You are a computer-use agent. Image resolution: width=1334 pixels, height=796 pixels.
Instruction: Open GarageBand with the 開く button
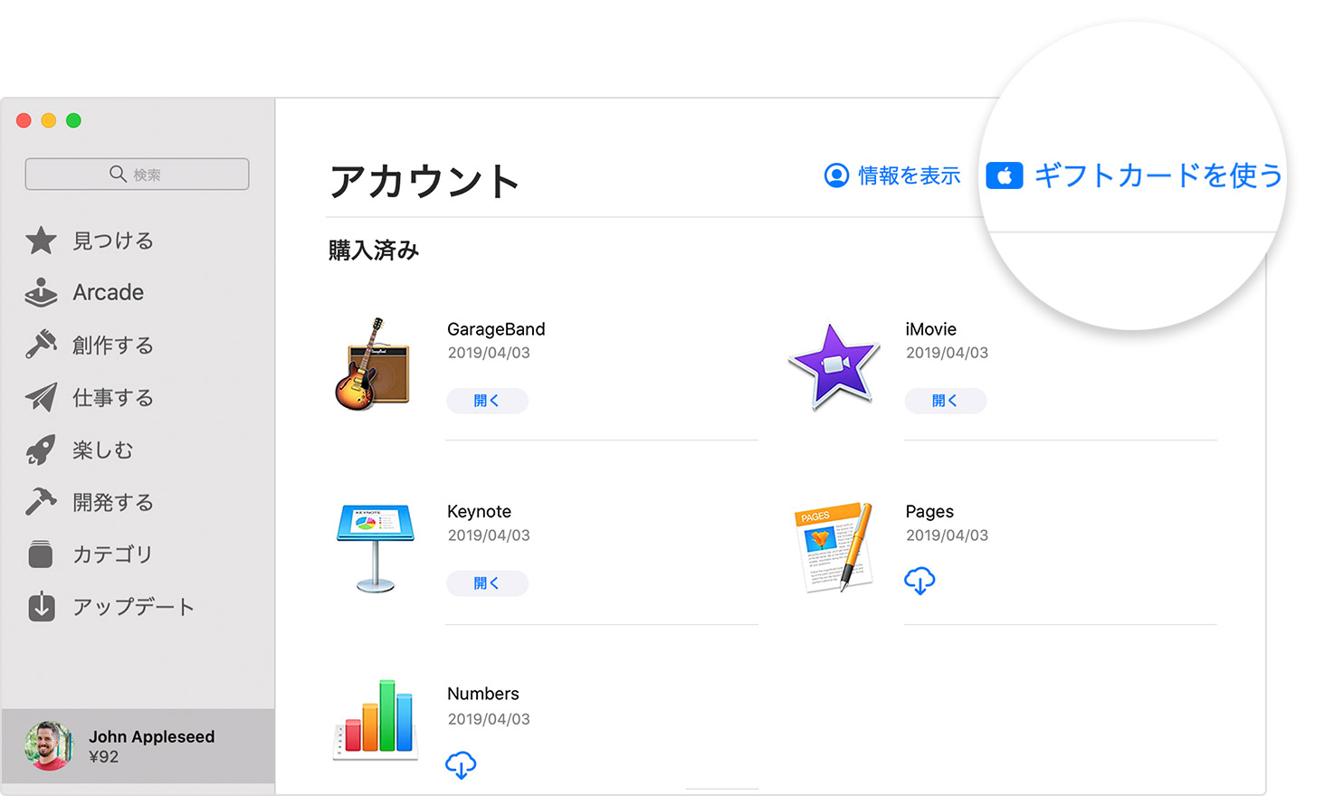click(x=487, y=401)
